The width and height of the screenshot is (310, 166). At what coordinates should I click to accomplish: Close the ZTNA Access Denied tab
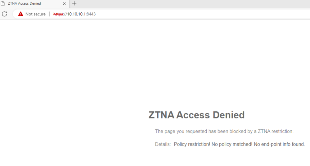[x=64, y=4]
